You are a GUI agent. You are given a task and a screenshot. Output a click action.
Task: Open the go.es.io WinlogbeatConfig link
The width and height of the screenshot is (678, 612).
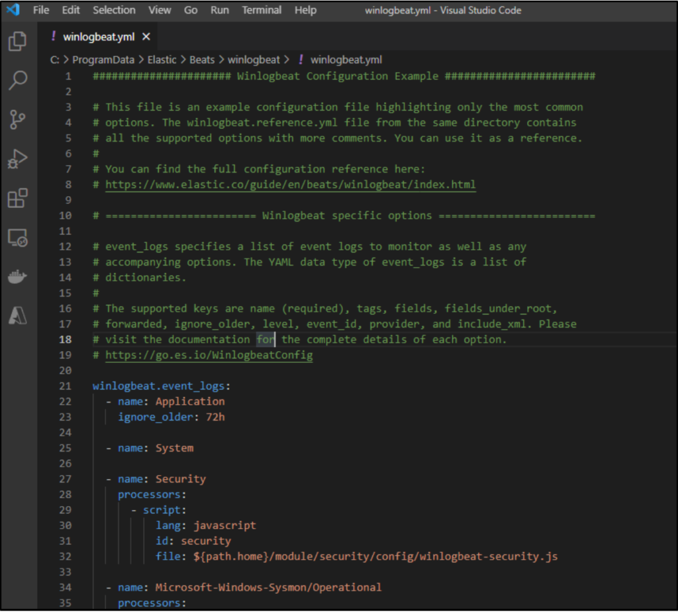click(x=208, y=355)
